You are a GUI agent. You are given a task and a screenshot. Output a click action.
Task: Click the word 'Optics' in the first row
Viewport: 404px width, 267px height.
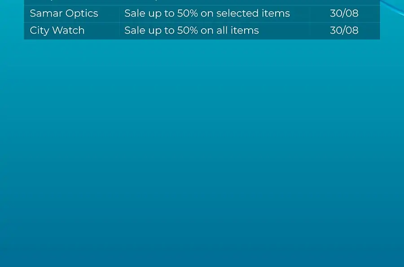coord(82,14)
